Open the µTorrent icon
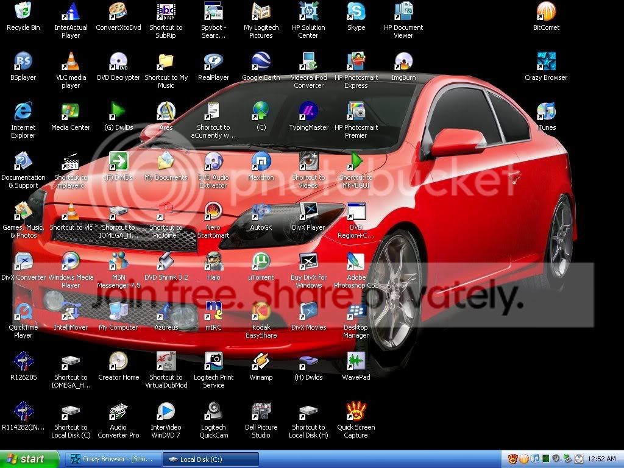Image resolution: width=624 pixels, height=468 pixels. click(x=261, y=262)
